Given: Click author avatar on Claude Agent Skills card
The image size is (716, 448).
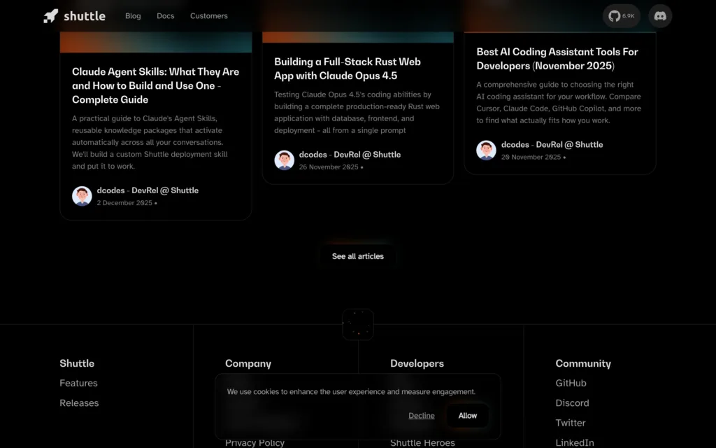Looking at the screenshot, I should [x=83, y=196].
